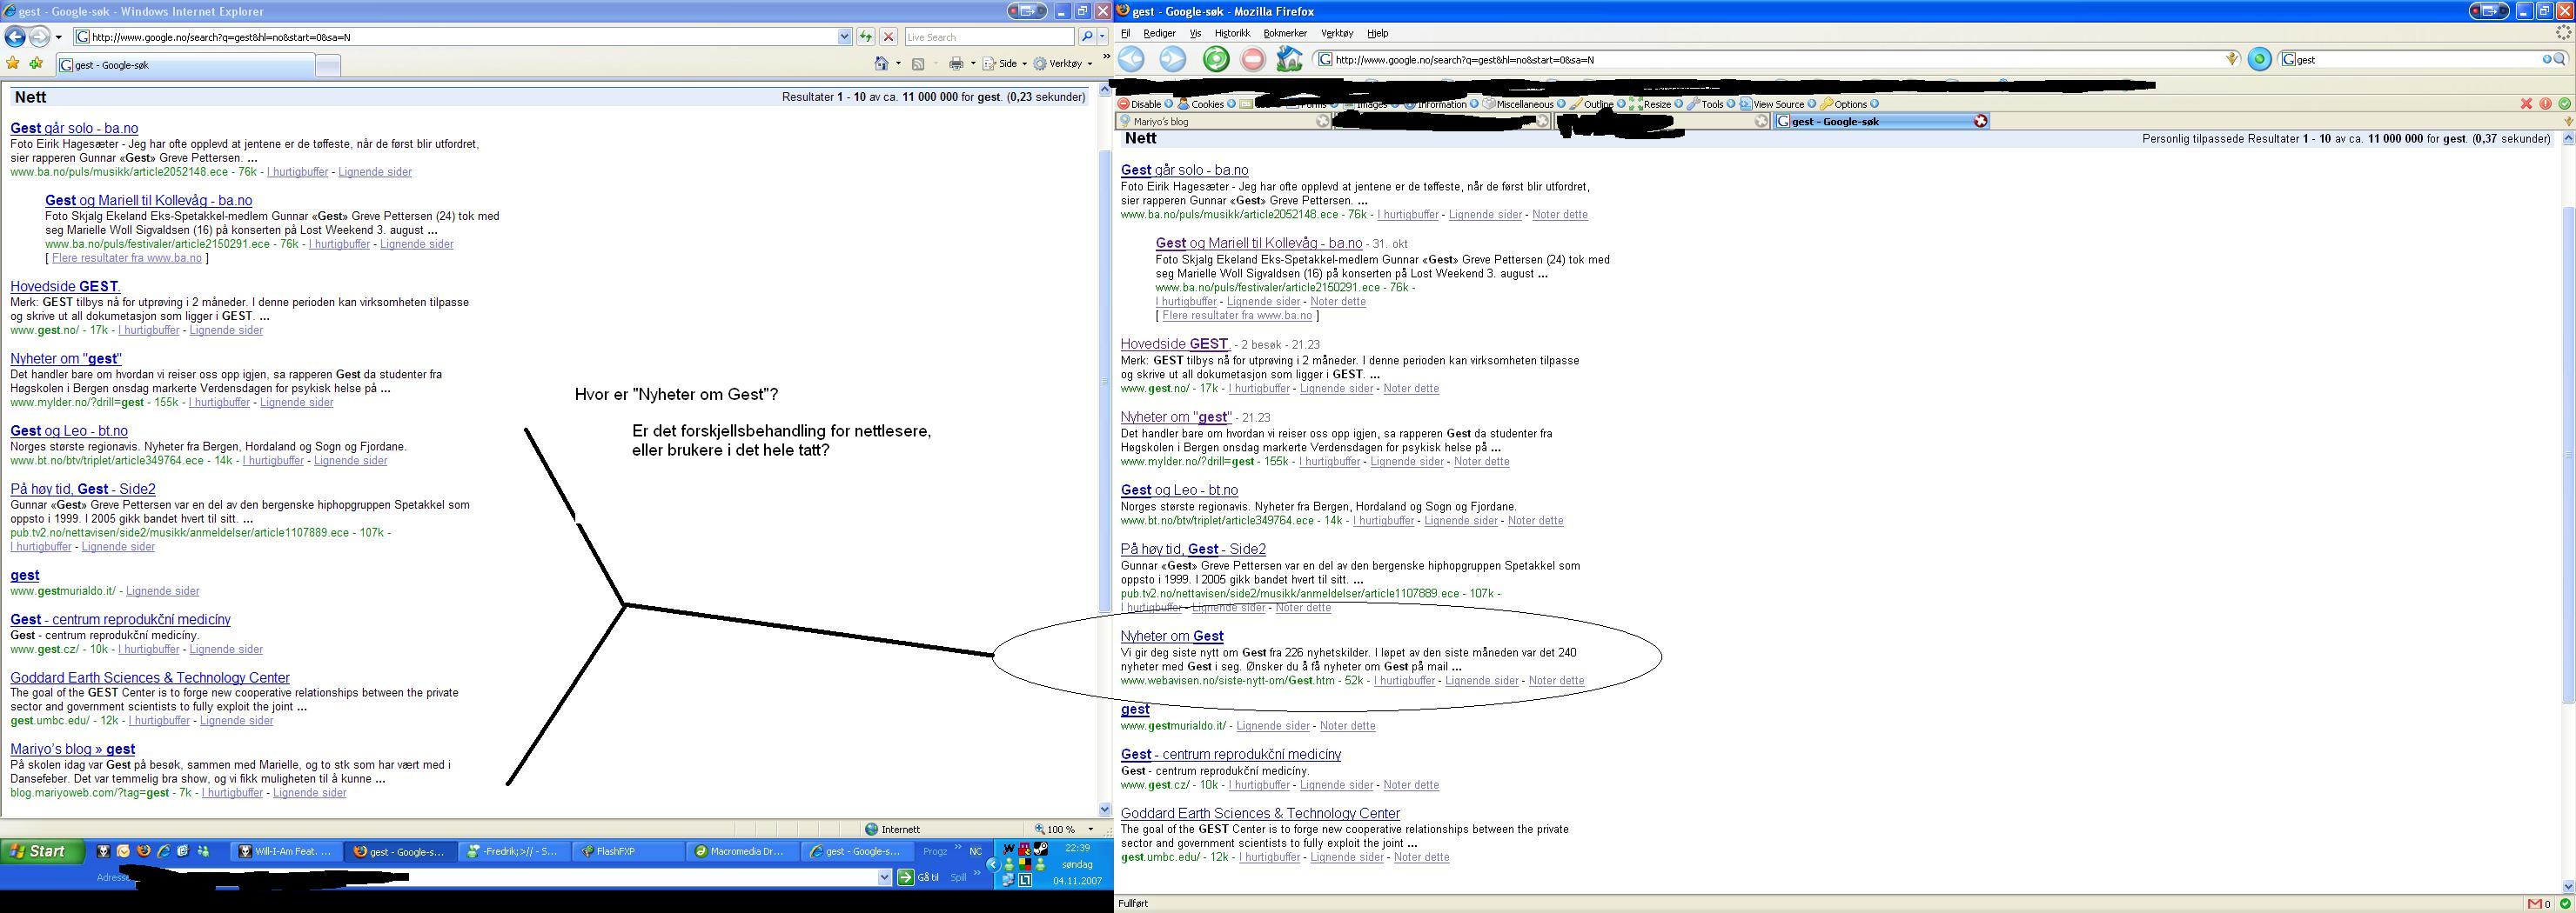
Task: Click Web Developer green checkmark icon
Action: 2565,103
